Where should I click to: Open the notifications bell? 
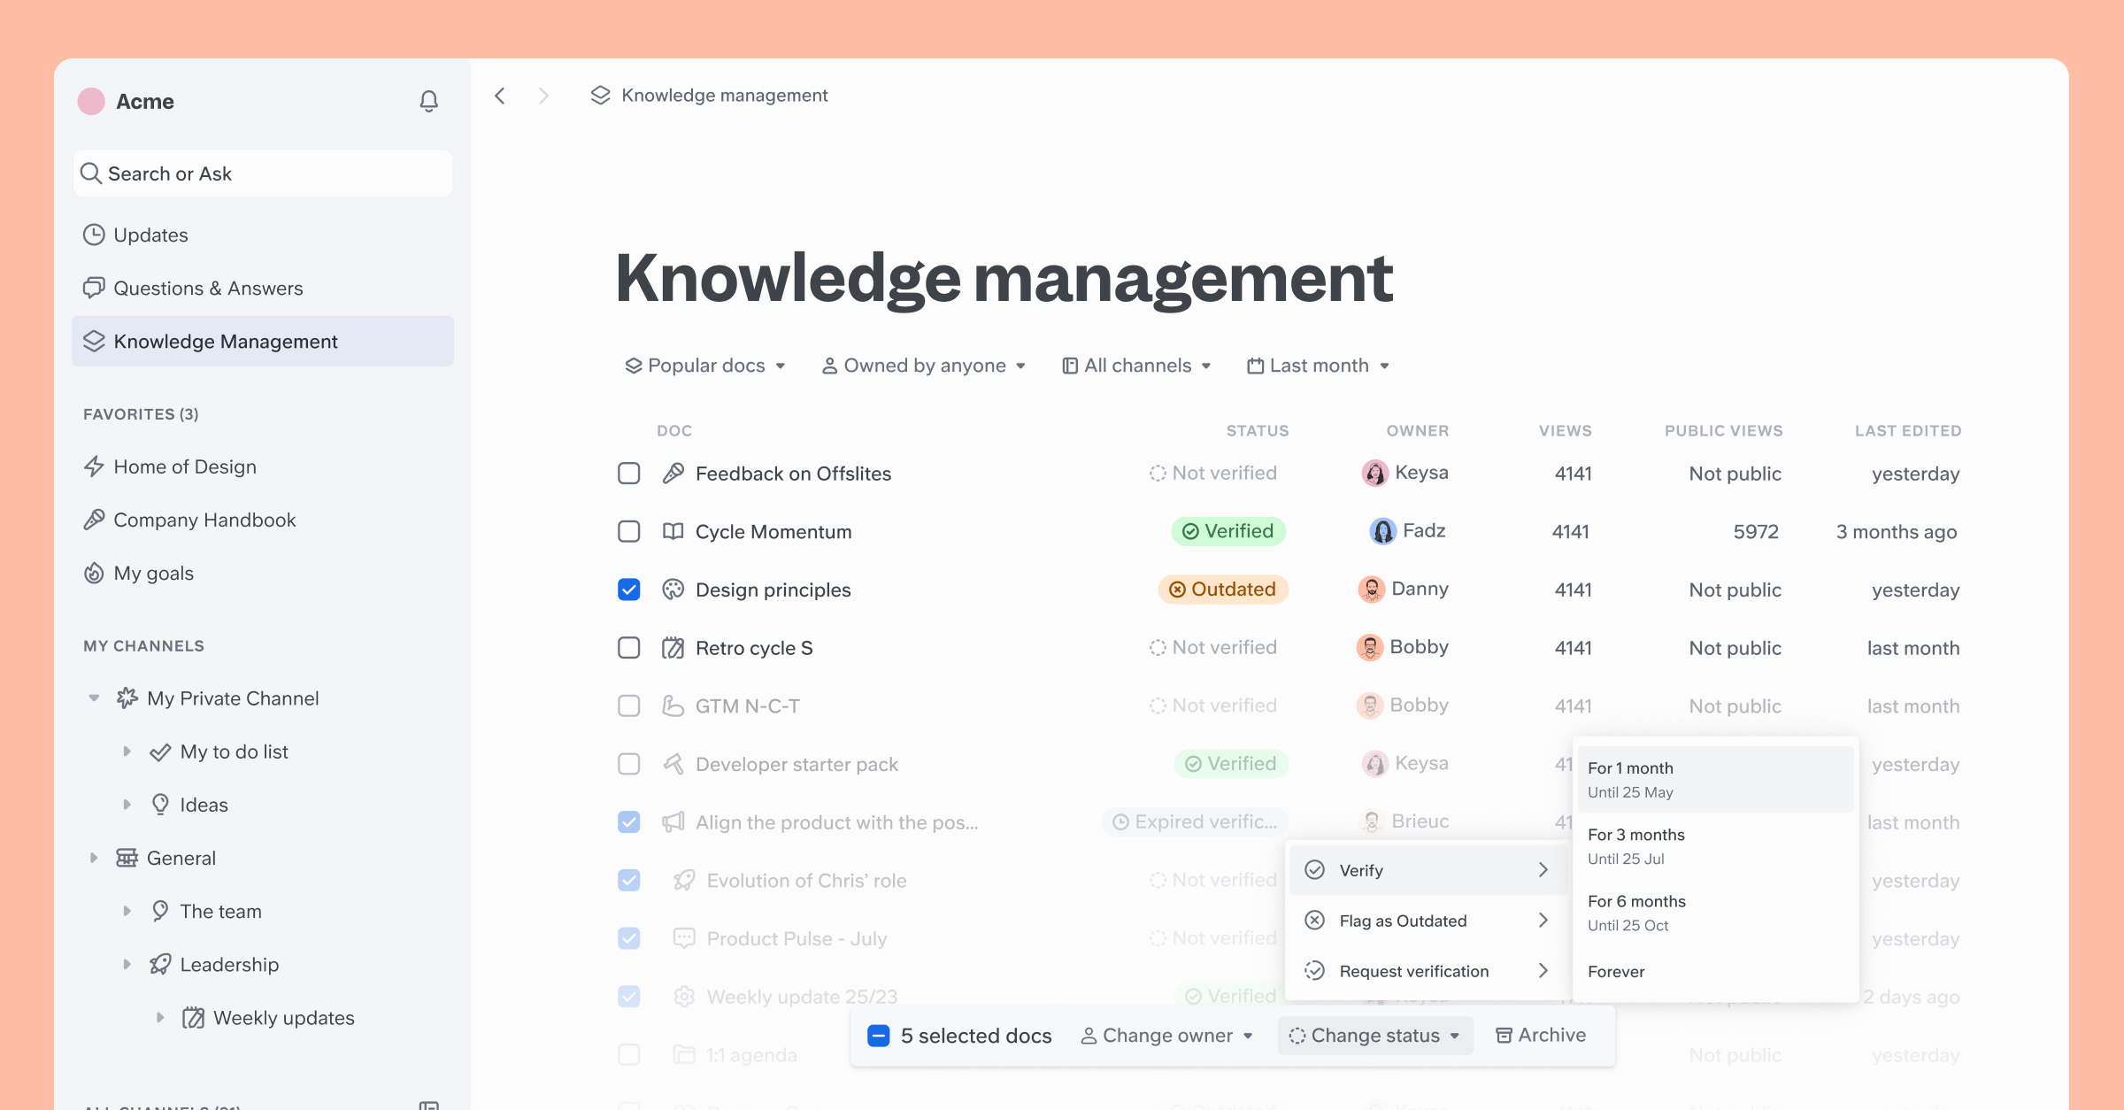[428, 101]
